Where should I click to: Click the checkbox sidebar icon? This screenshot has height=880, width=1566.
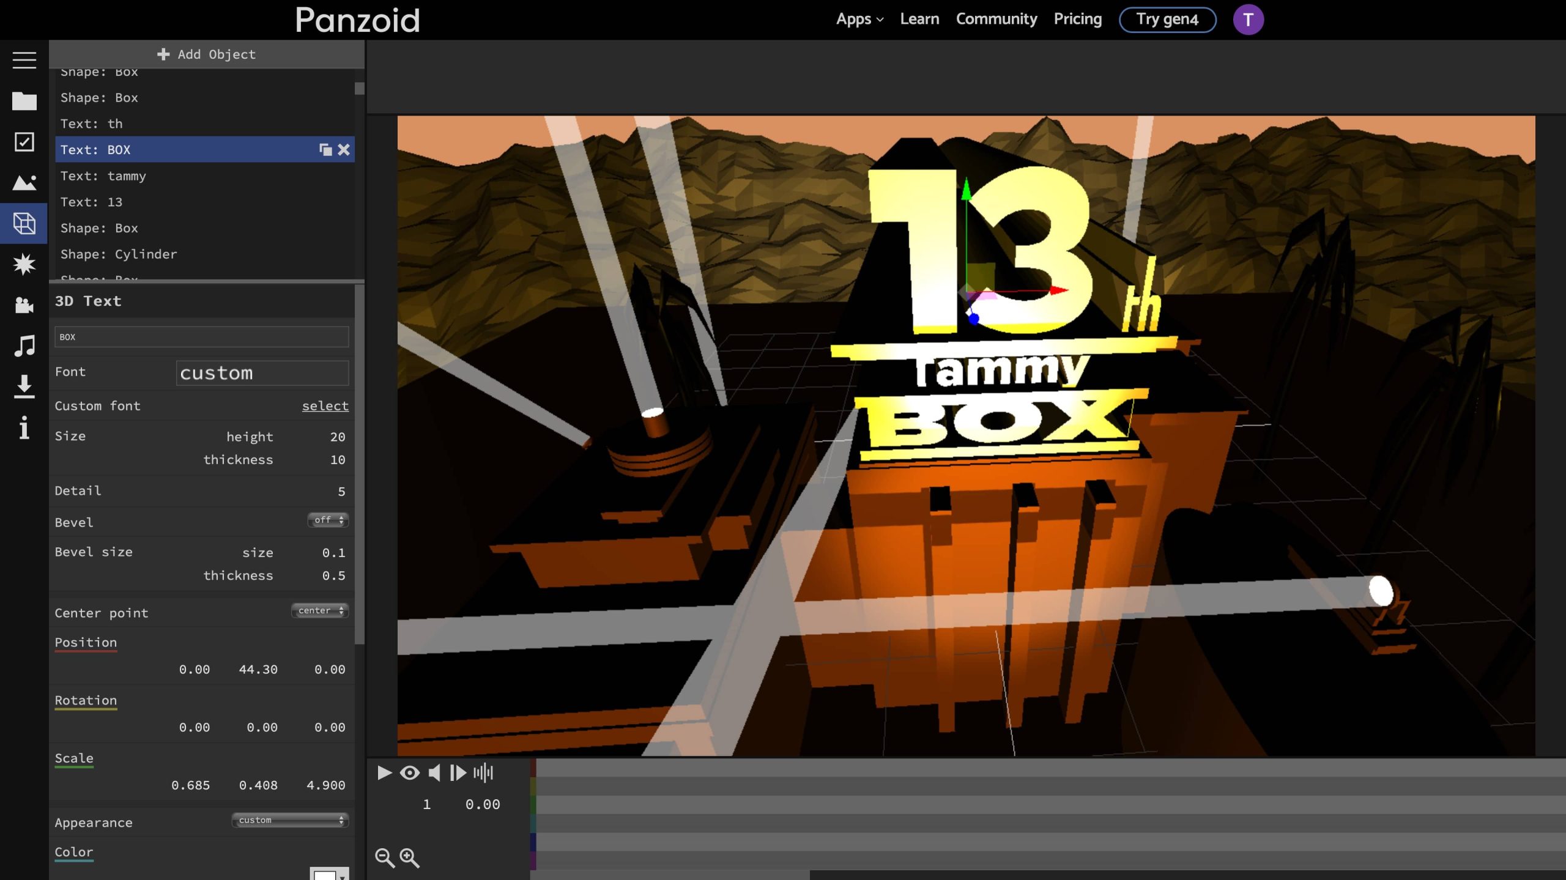(24, 142)
